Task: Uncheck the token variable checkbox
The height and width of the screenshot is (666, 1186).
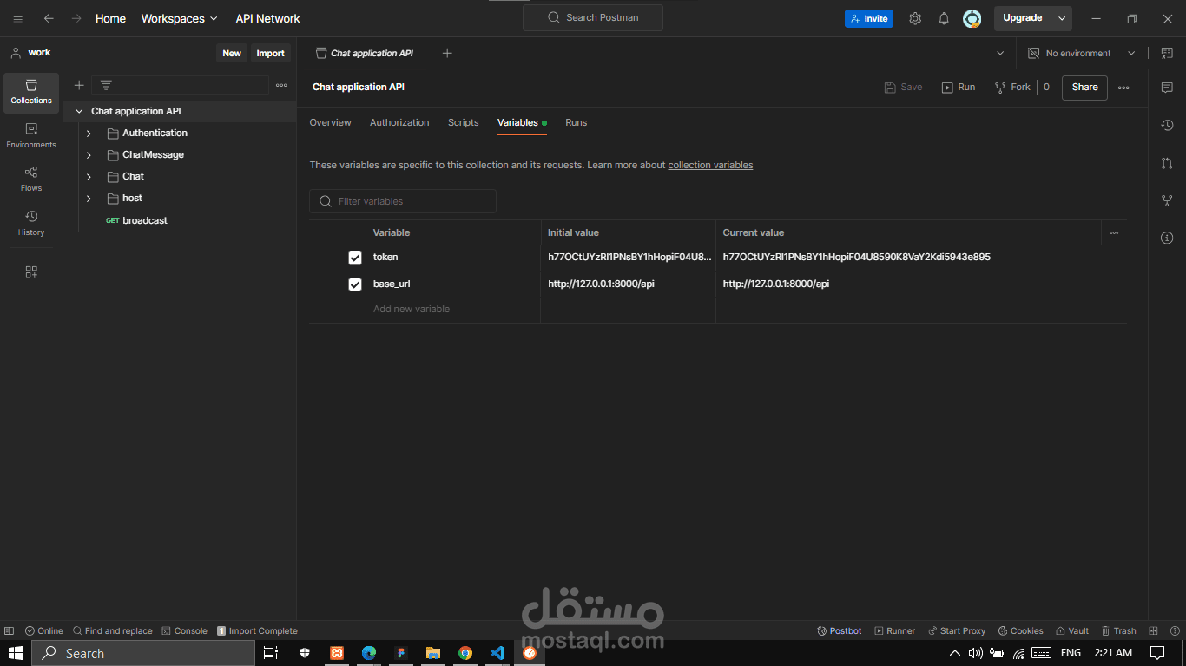Action: [355, 258]
